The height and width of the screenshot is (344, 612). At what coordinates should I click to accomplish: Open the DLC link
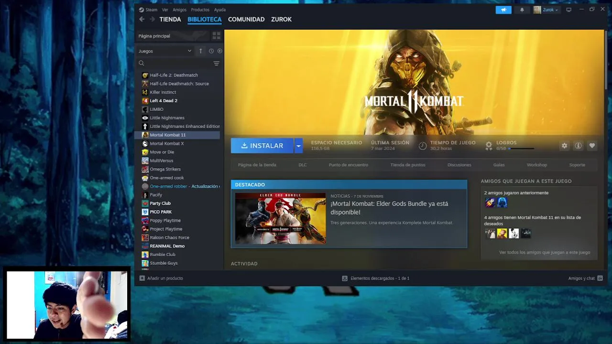[x=303, y=165]
